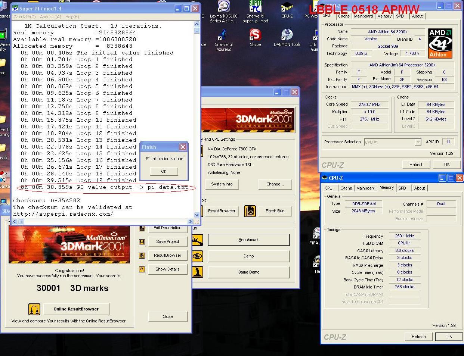Screen dimensions: 464x356
Task: Start the 3DMark Benchmark
Action: [x=249, y=240]
